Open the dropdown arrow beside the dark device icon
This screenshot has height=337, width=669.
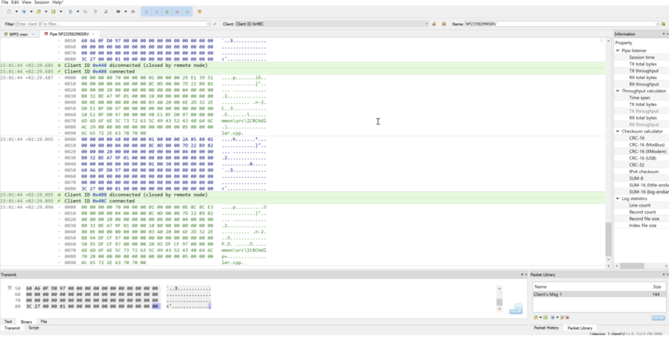coord(126,11)
